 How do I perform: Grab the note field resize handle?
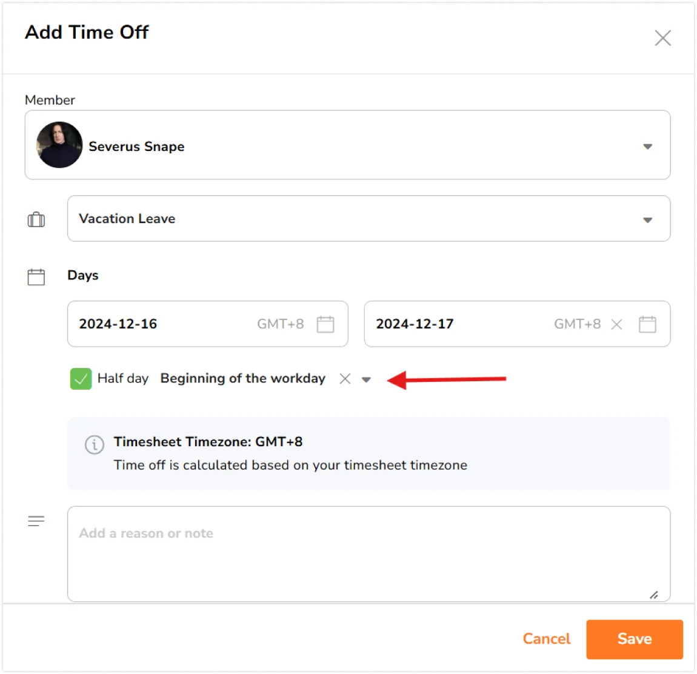point(653,595)
